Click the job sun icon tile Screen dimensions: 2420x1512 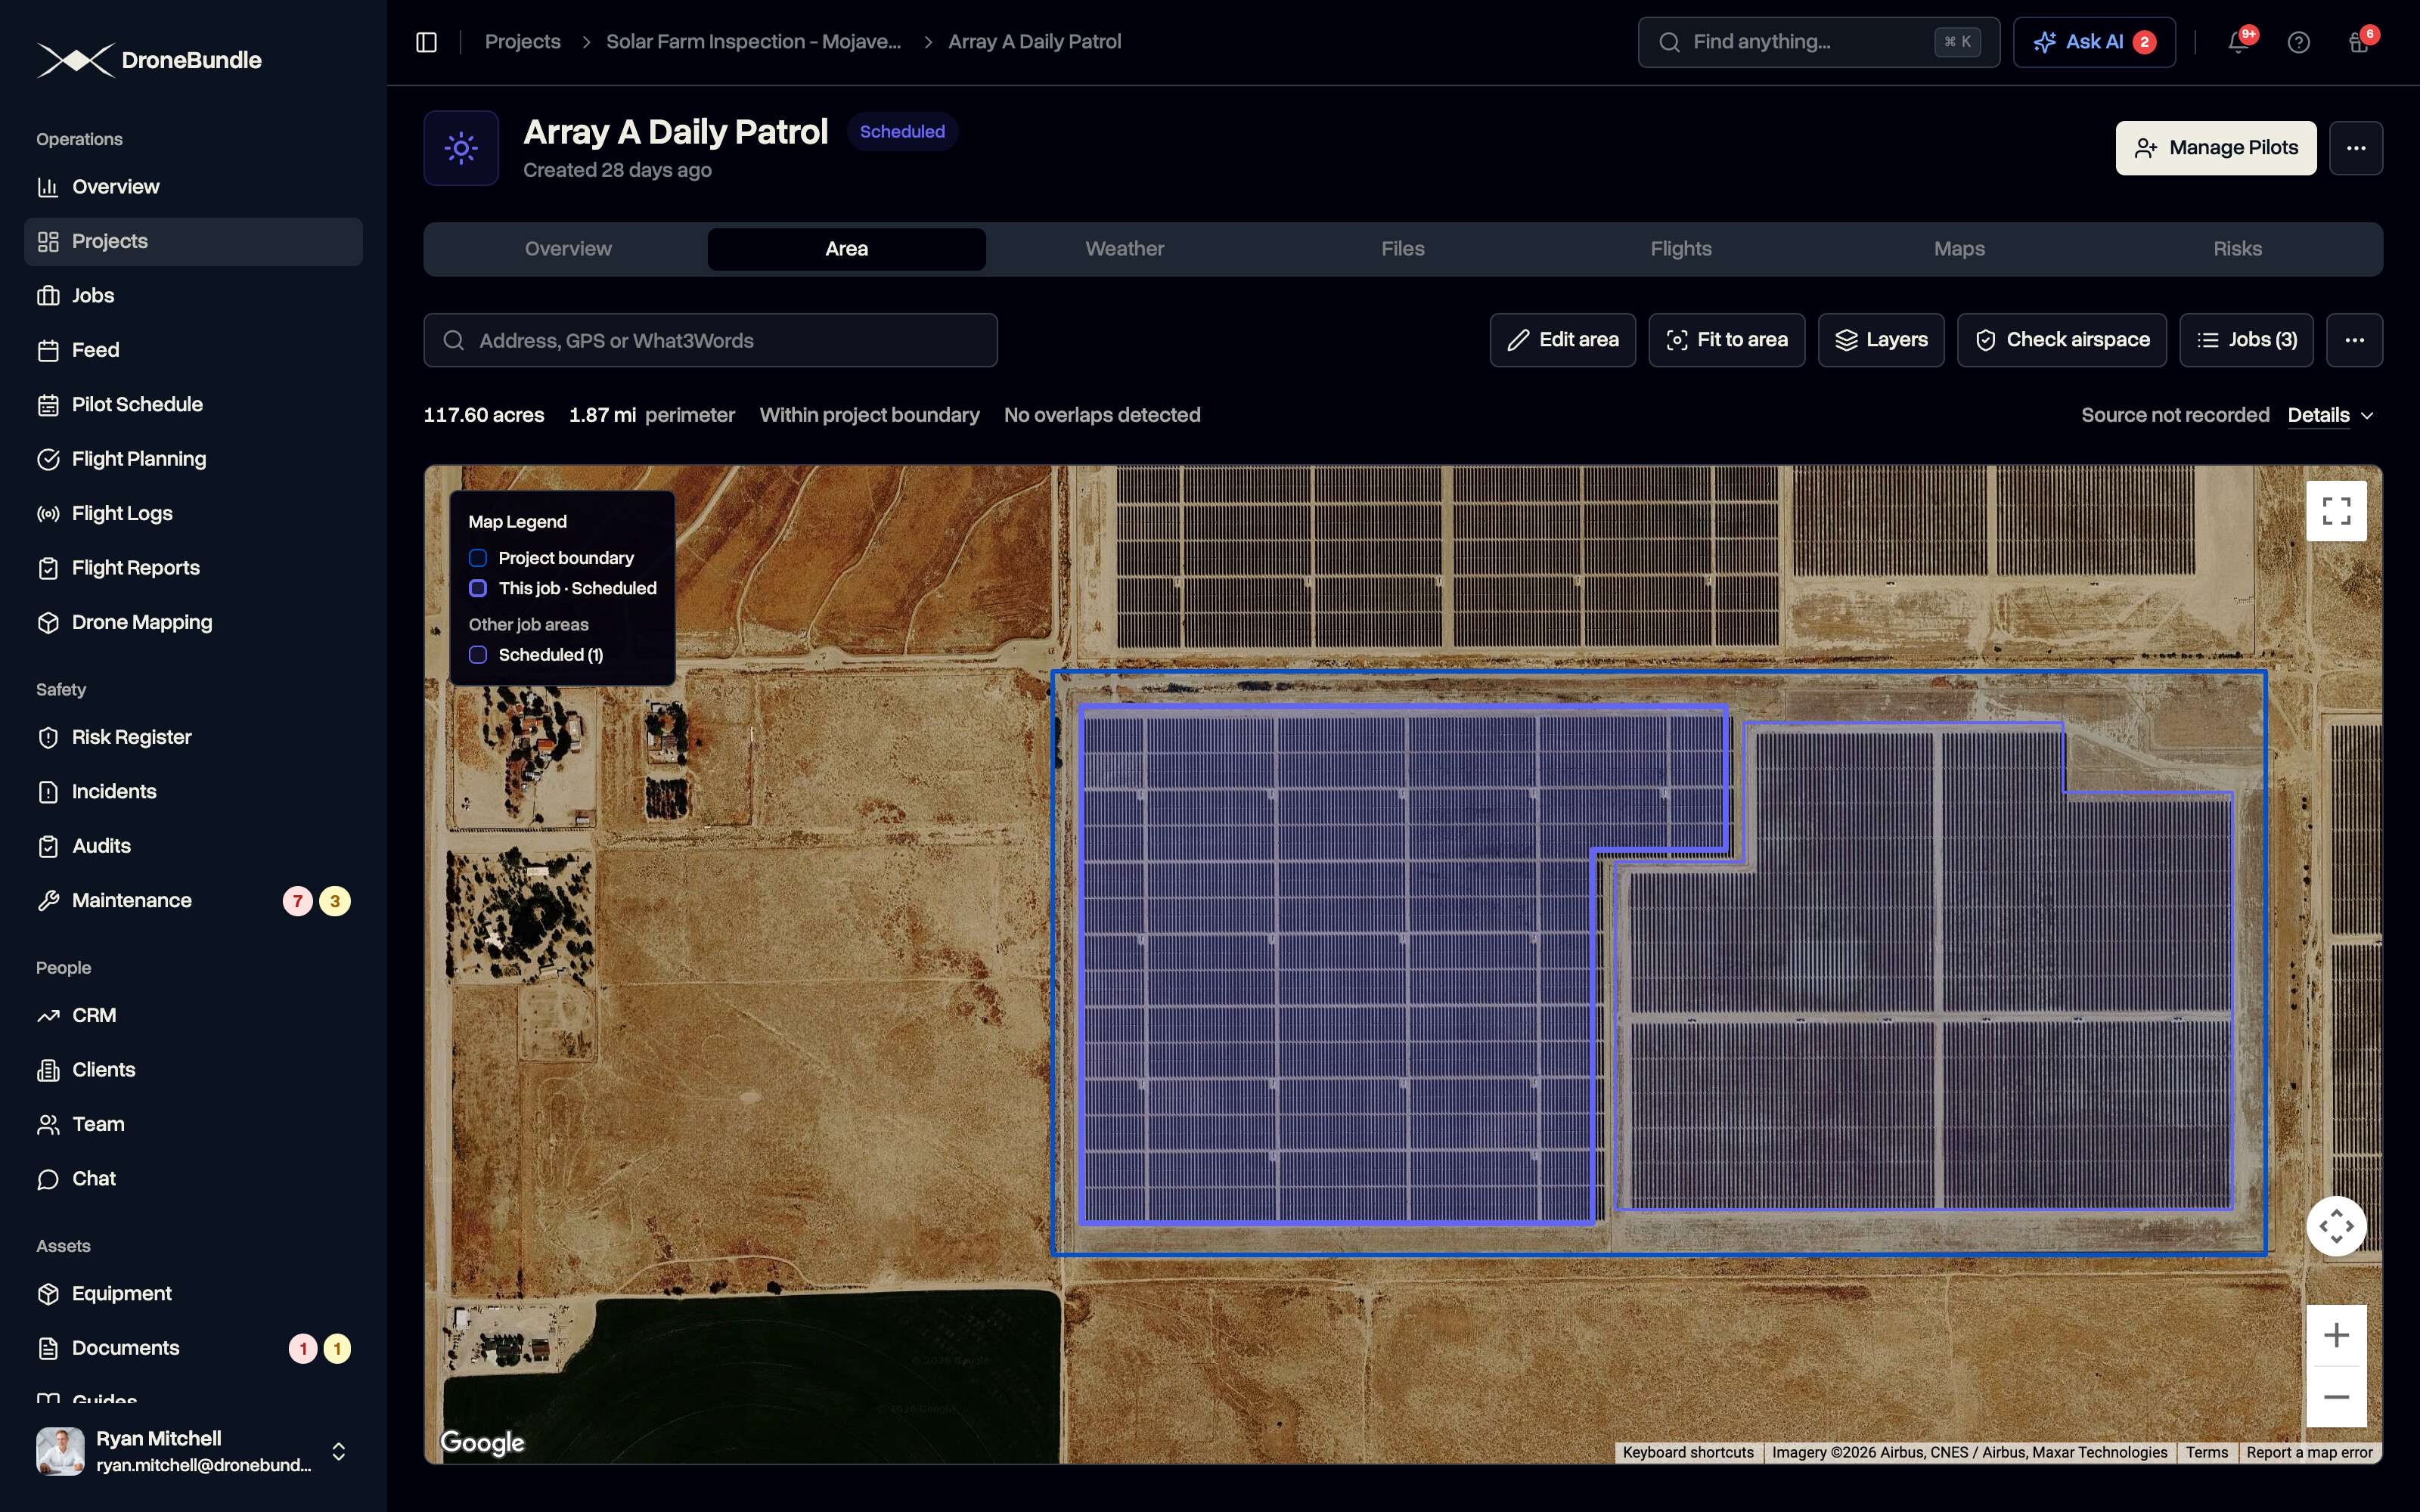click(x=461, y=148)
